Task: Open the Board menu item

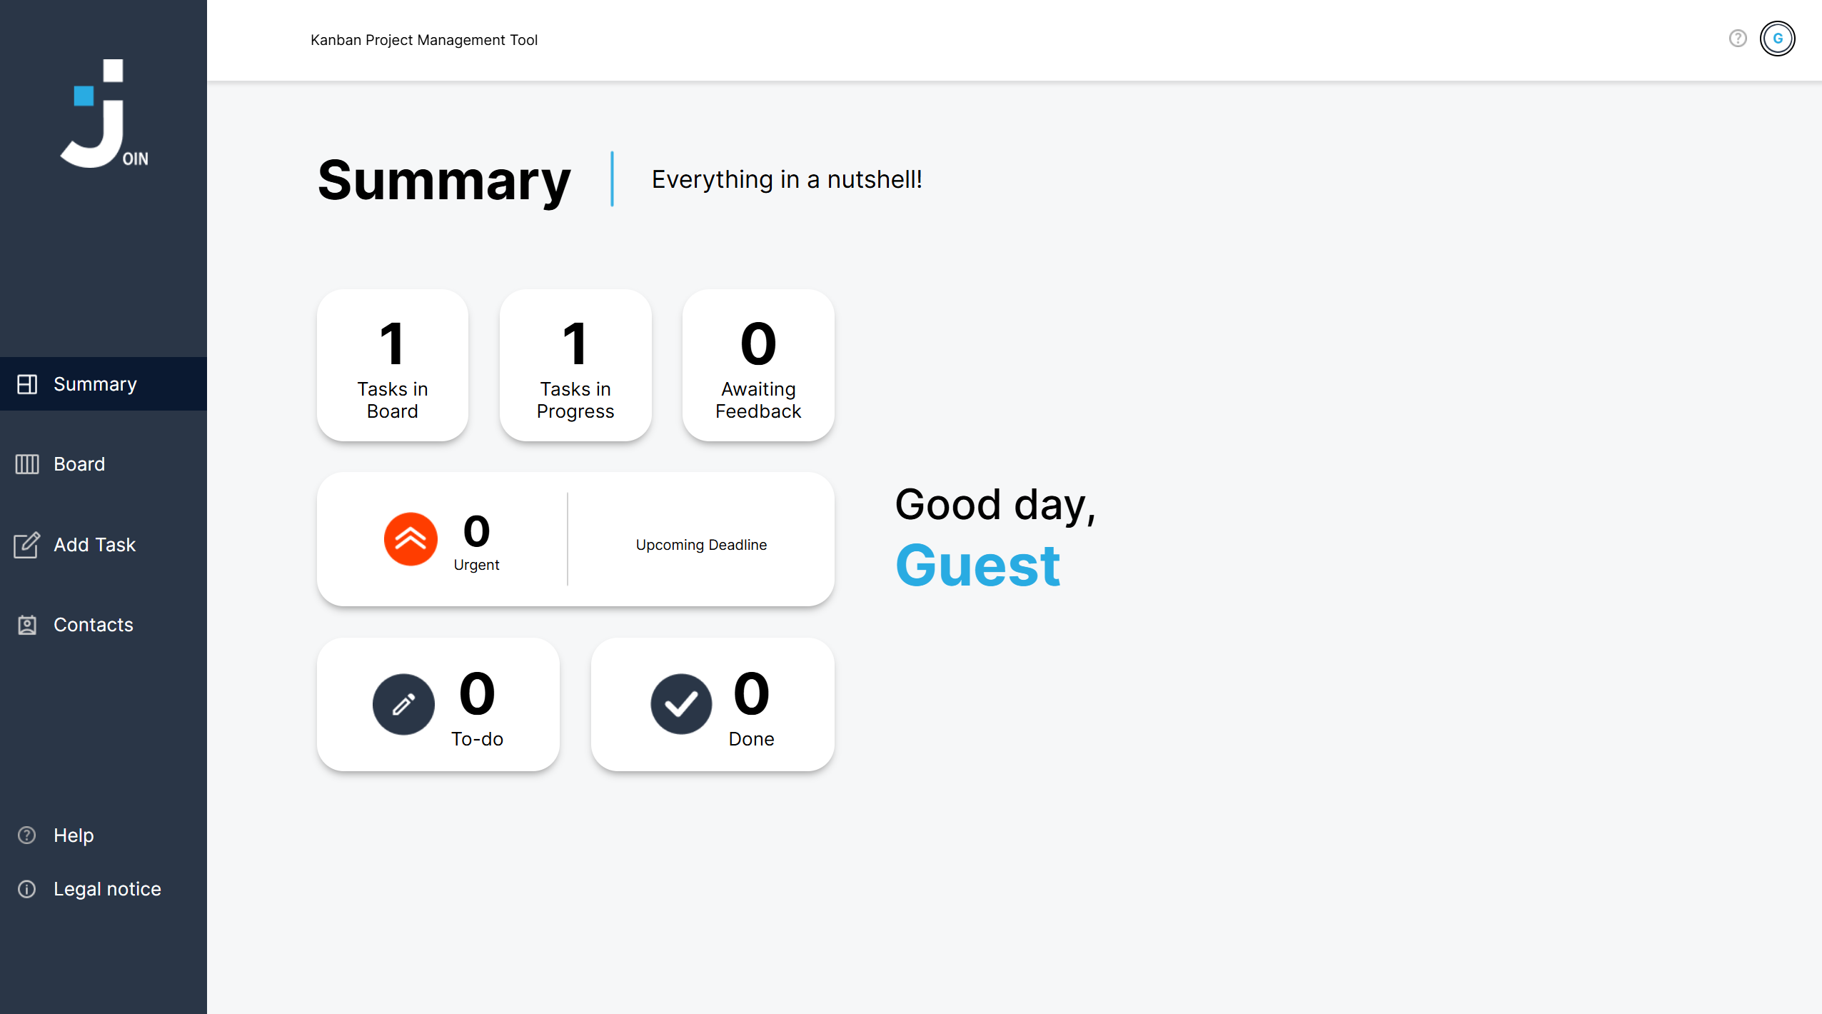Action: 79,464
